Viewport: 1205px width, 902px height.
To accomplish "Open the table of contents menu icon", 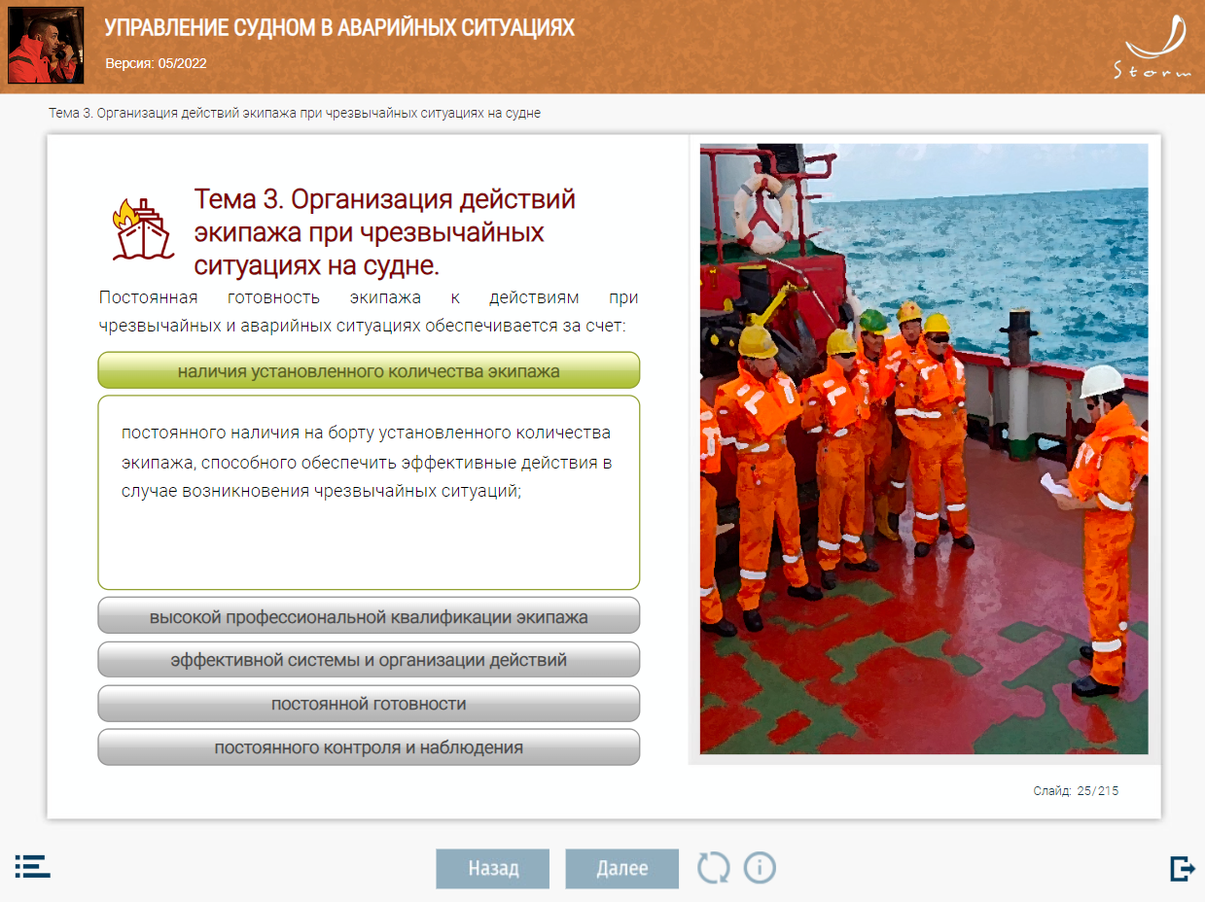I will tap(32, 867).
